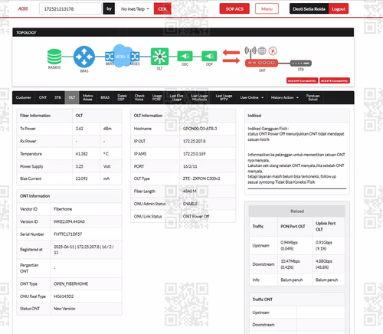This screenshot has height=334, width=383.
Task: Open the No Inet/Telp dropdown
Action: pos(135,9)
